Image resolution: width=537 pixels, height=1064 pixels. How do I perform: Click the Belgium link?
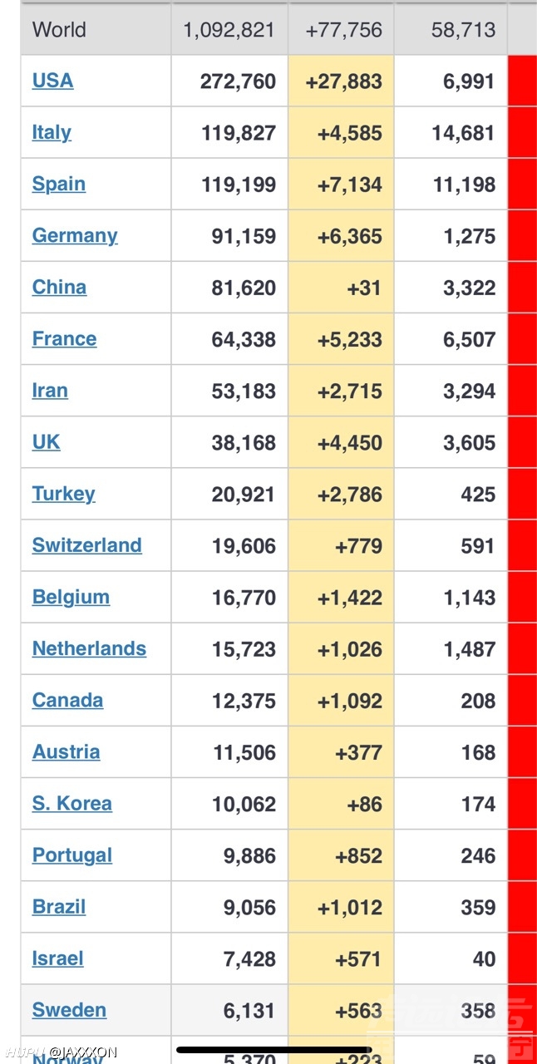coord(71,597)
